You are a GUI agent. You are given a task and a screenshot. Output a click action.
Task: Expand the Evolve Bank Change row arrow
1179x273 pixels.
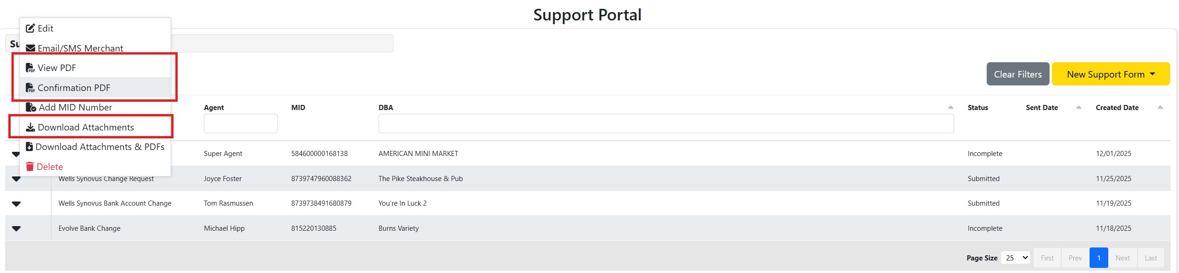pos(16,228)
